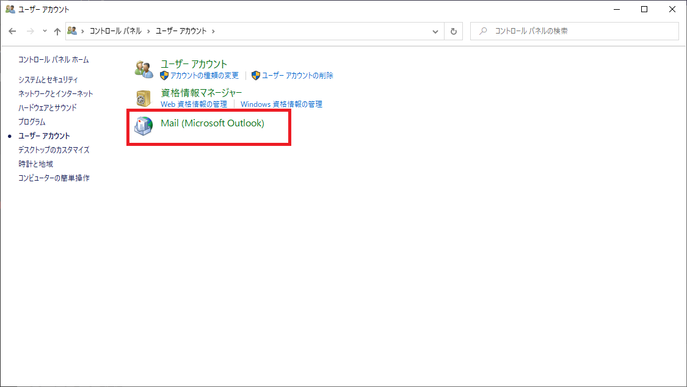687x387 pixels.
Task: Click the User Accounts people icon
Action: (x=144, y=69)
